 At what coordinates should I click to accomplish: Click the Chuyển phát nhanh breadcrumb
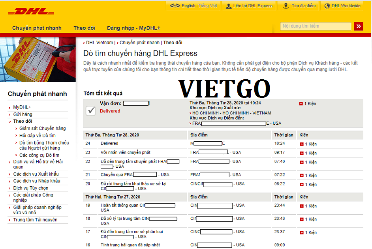coord(139,43)
